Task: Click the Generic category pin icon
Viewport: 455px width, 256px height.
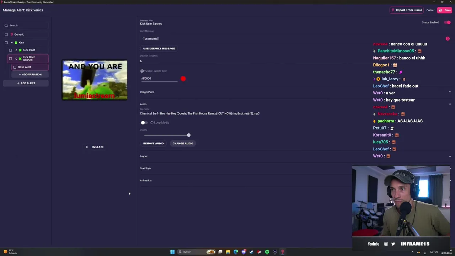Action: click(x=12, y=34)
